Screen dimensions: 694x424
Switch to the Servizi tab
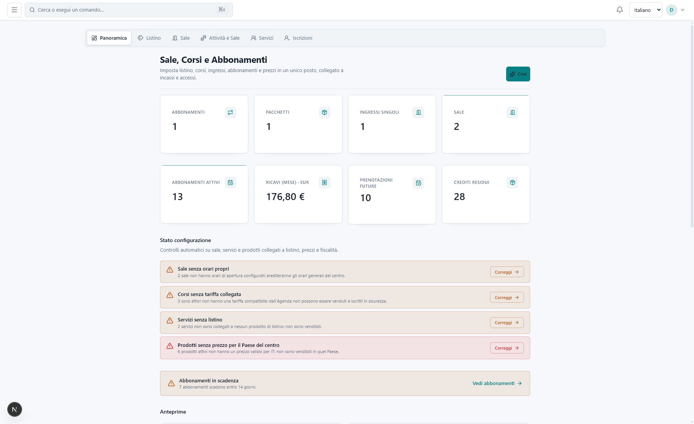[262, 38]
